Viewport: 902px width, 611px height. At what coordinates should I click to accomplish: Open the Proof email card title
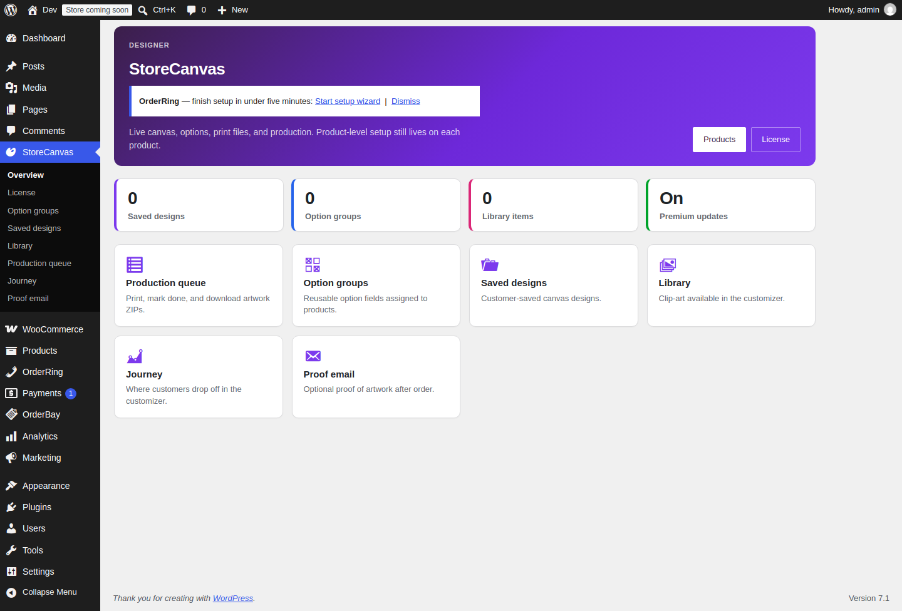pyautogui.click(x=329, y=374)
